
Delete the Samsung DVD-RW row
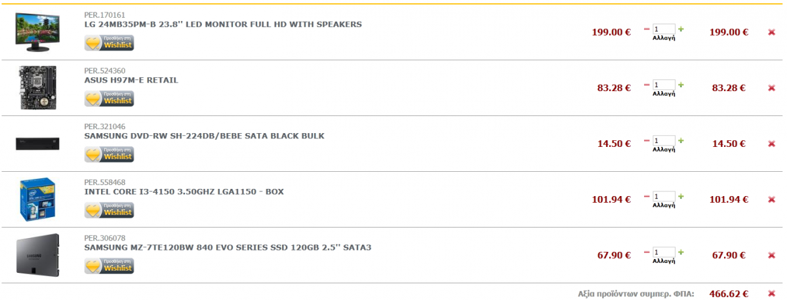click(x=771, y=144)
